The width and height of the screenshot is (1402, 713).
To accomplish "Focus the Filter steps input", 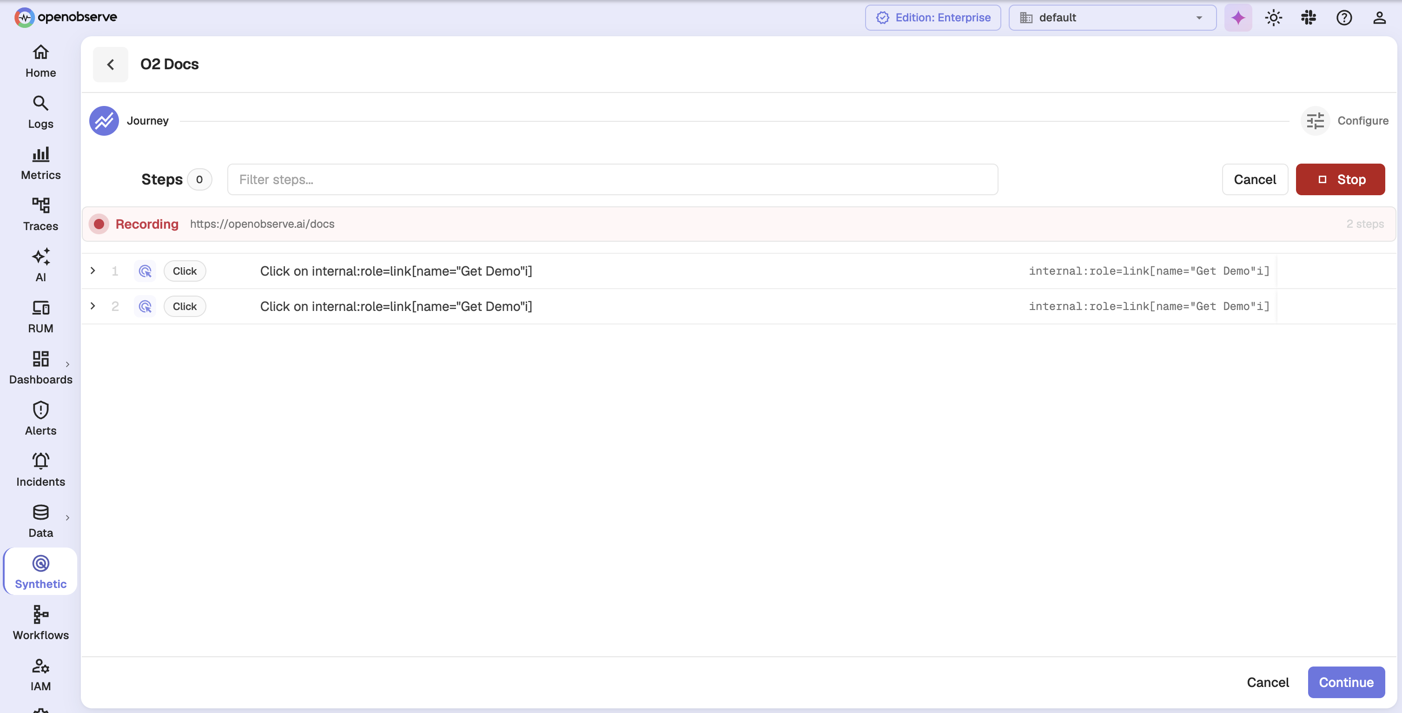I will [612, 179].
